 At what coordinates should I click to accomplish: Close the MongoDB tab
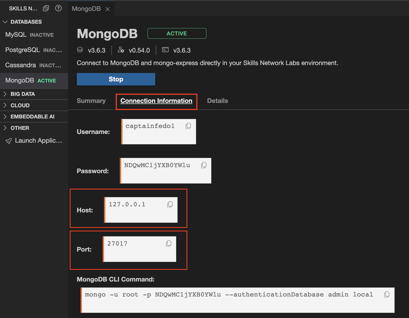(108, 9)
